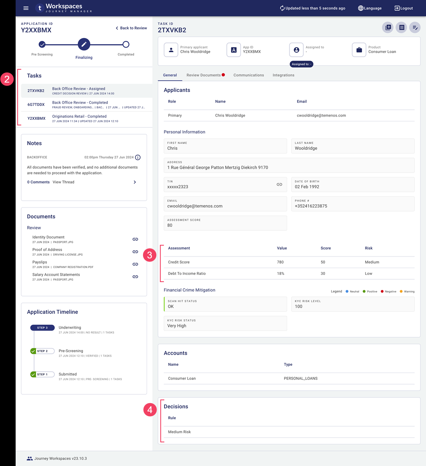426x466 pixels.
Task: Click the info icon in Notes panel
Action: click(x=138, y=157)
